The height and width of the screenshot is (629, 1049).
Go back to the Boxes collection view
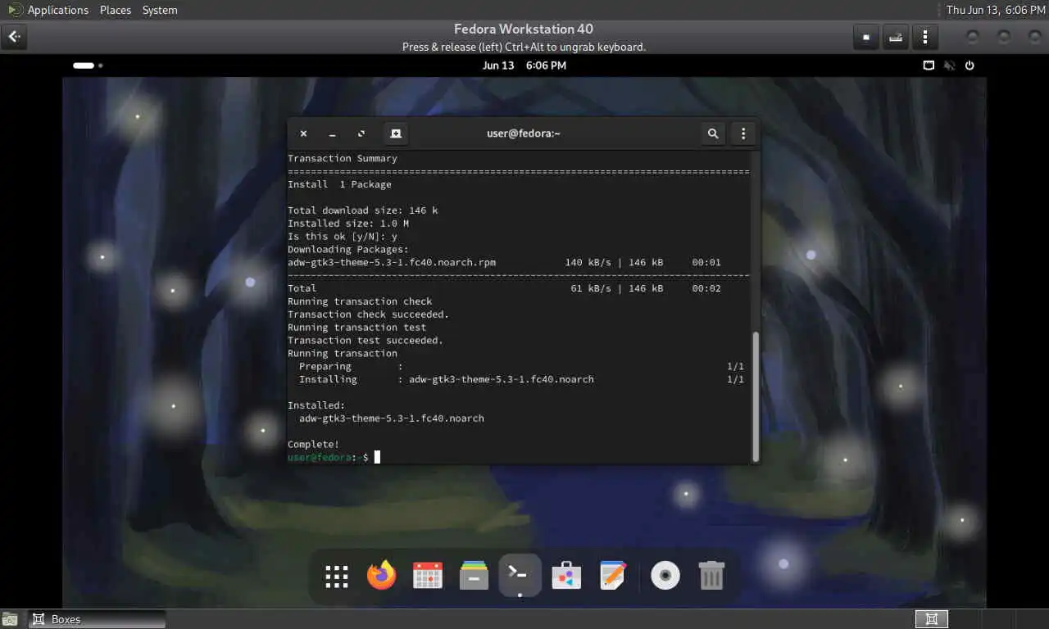coord(15,37)
